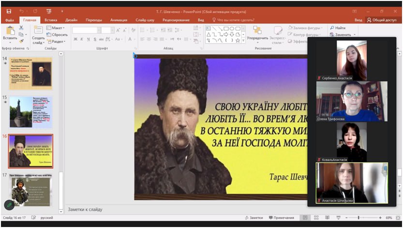Click the zoom slider in status bar
The height and width of the screenshot is (228, 403).
click(358, 218)
